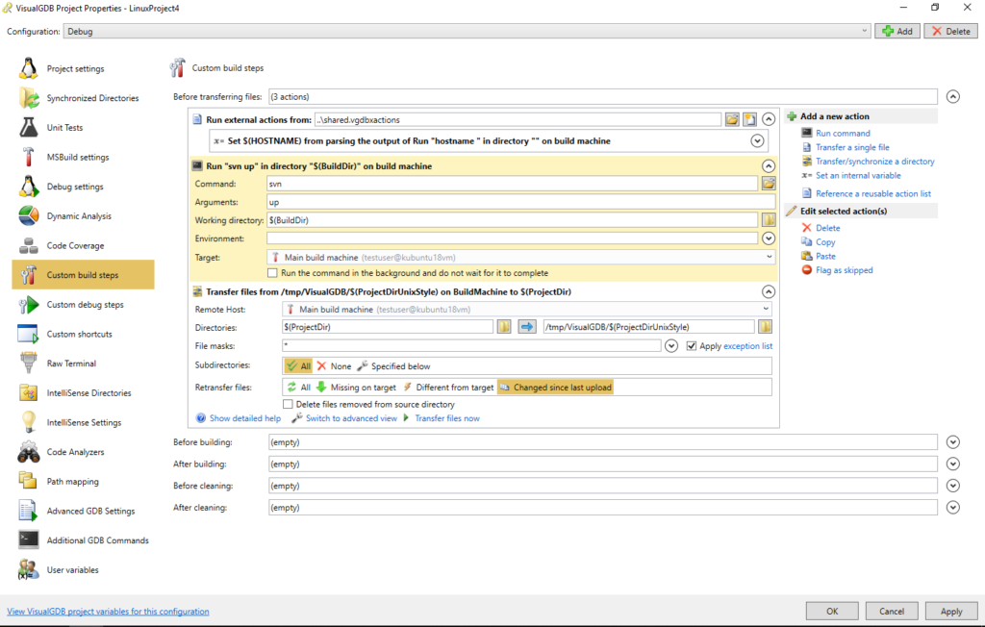Screen dimensions: 985x627
Task: Browse for the svn command file
Action: [768, 183]
